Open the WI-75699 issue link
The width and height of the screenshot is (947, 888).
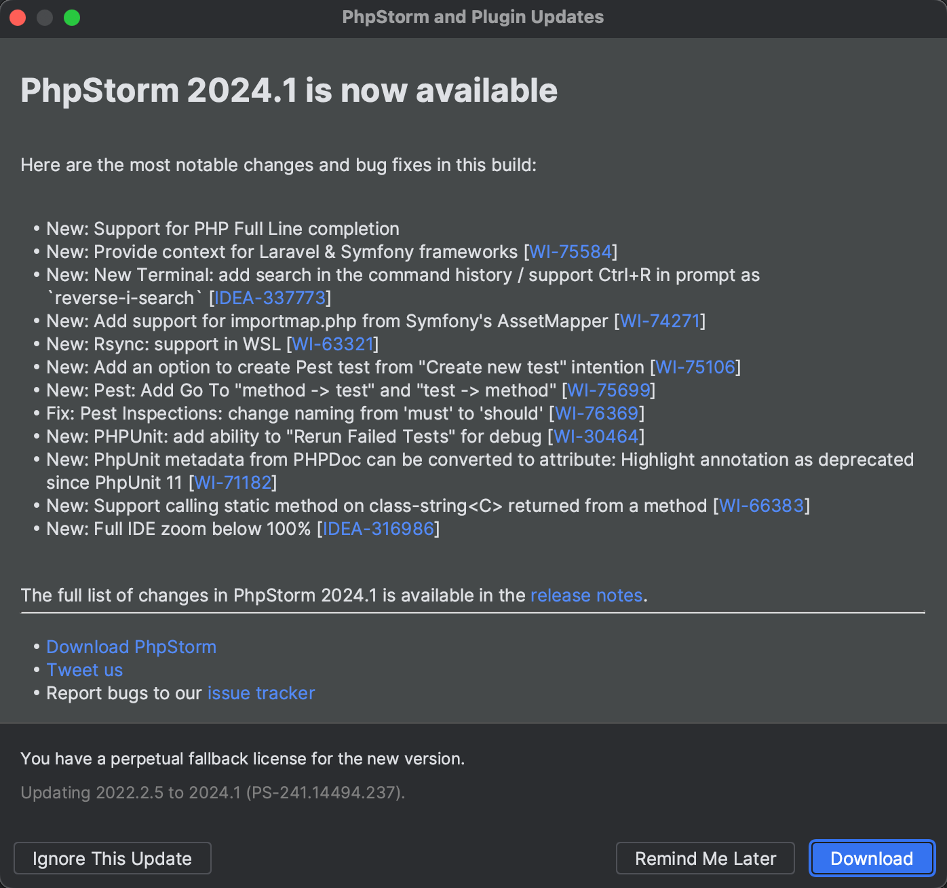[x=608, y=390]
